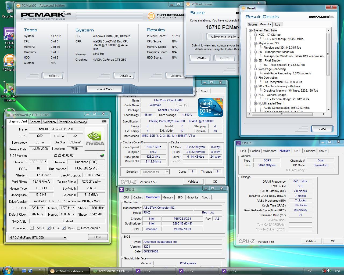Click Details... in PCMark Score window
The height and width of the screenshot is (275, 344).
click(200, 58)
